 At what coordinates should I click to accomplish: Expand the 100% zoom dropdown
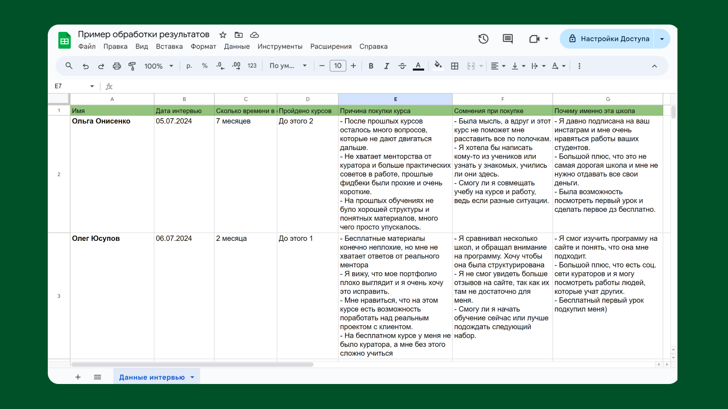tap(158, 66)
